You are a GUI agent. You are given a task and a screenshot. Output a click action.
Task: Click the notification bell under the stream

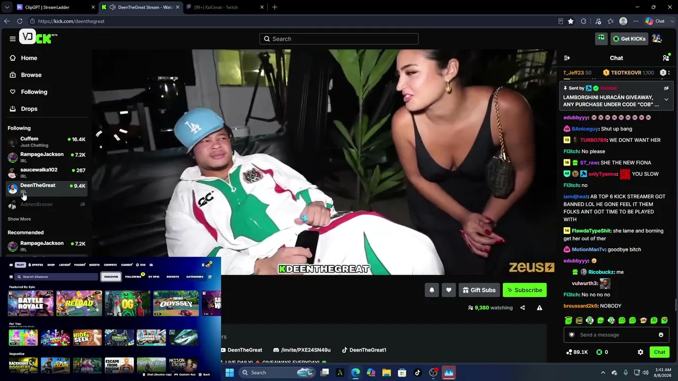(x=432, y=290)
